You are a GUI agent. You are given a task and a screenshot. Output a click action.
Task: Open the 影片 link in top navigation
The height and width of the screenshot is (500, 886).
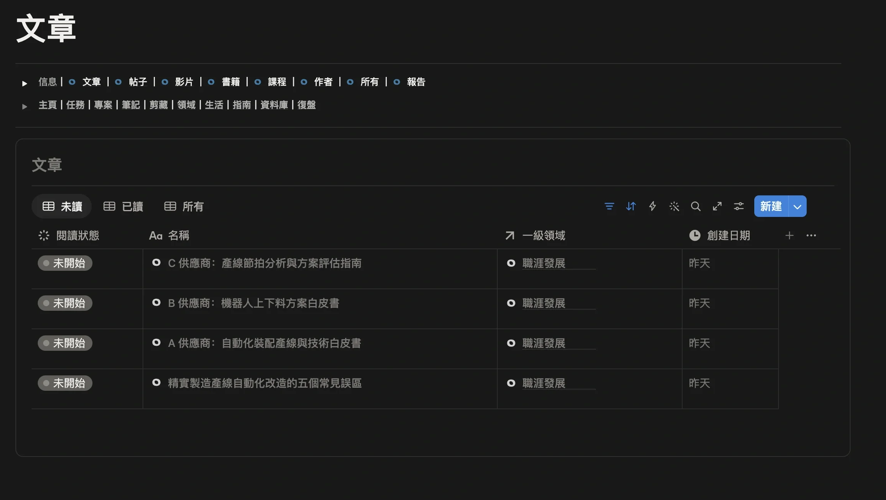click(184, 82)
